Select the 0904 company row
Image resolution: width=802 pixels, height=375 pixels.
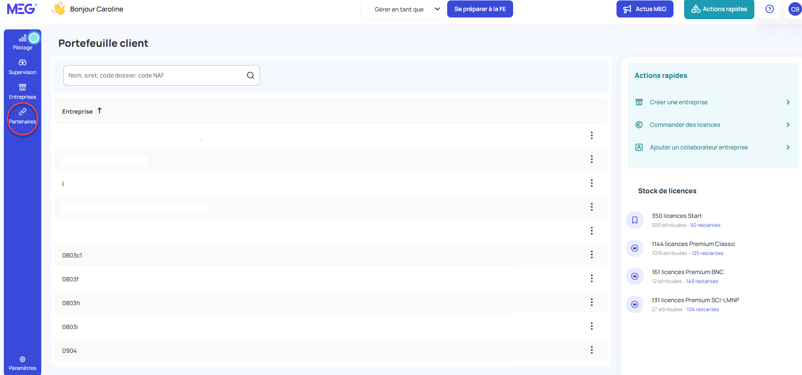331,350
